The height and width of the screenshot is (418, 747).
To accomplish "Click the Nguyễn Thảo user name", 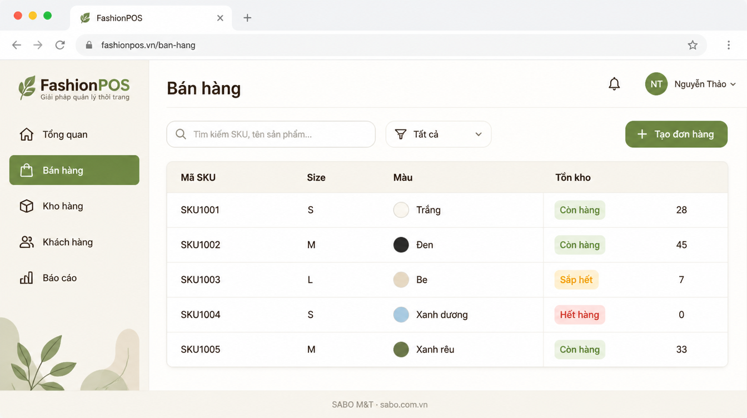I will (700, 84).
